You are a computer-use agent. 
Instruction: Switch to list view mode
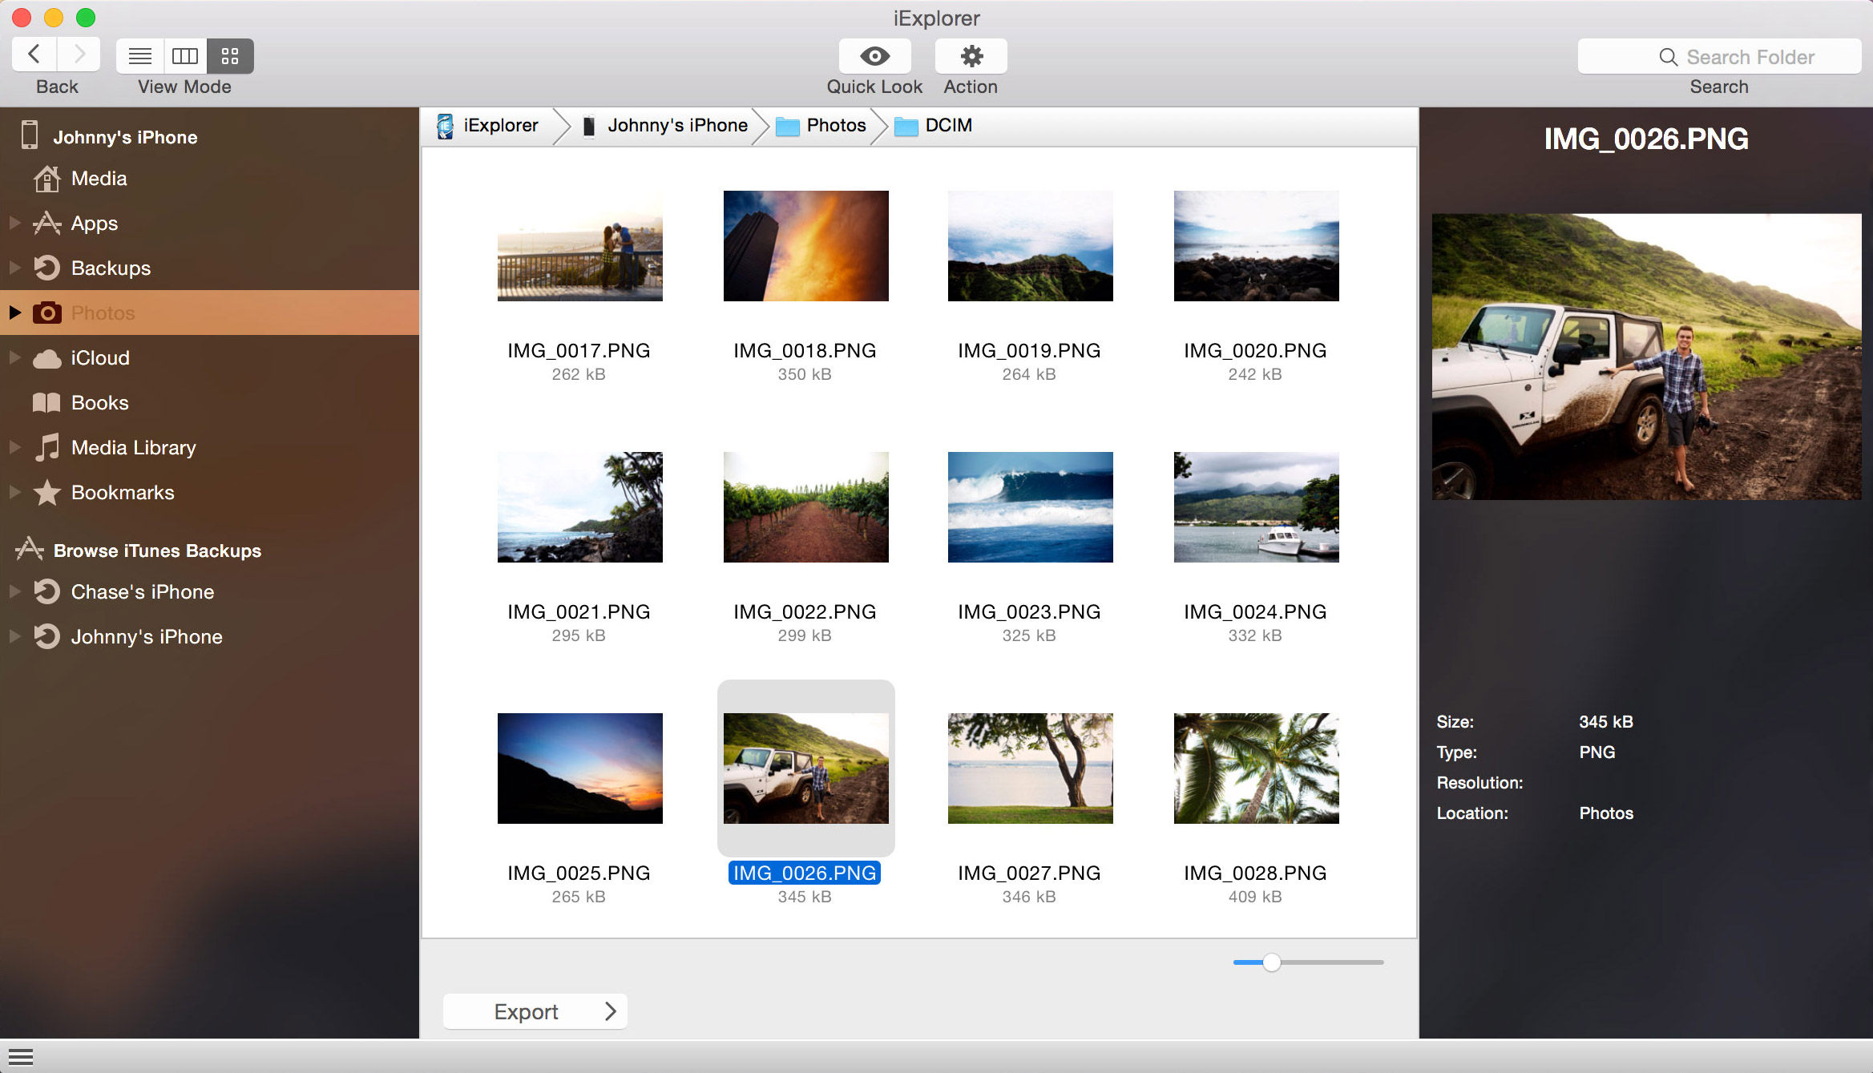tap(140, 56)
